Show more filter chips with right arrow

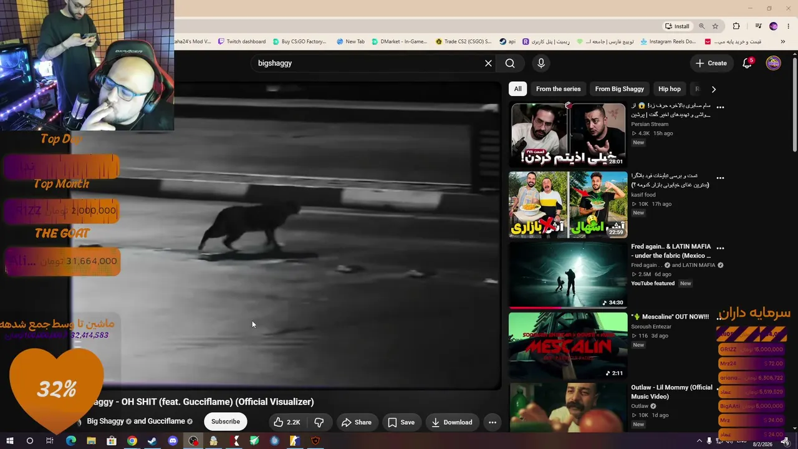point(714,89)
